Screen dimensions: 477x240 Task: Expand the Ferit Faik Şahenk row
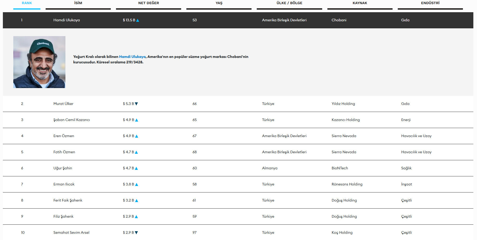click(68, 200)
